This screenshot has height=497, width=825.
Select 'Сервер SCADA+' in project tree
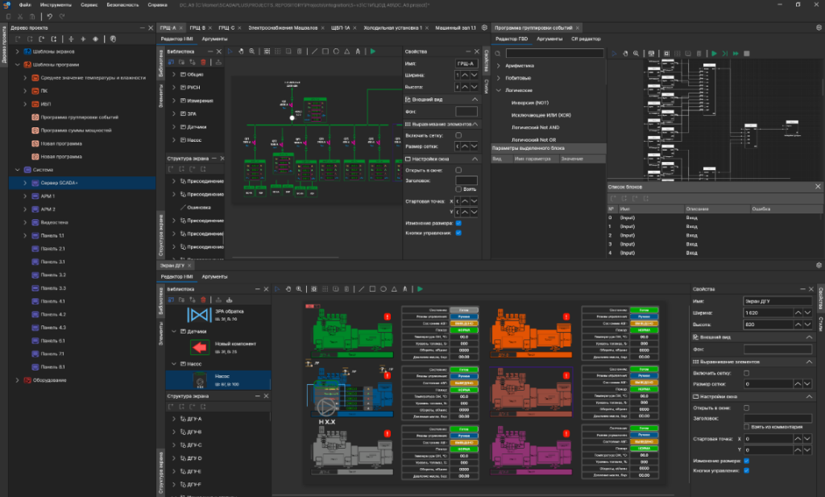60,183
